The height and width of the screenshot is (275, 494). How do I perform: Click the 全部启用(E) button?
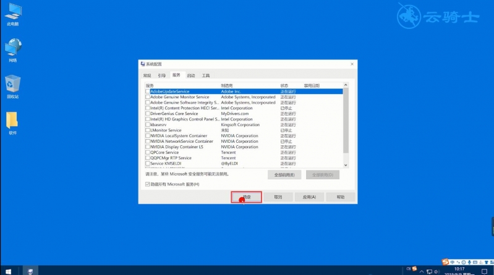pyautogui.click(x=284, y=175)
